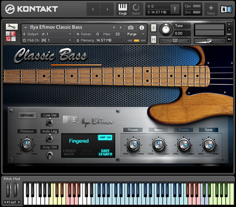Click the snapshot camera icon
This screenshot has width=236, height=207.
coord(131,28)
